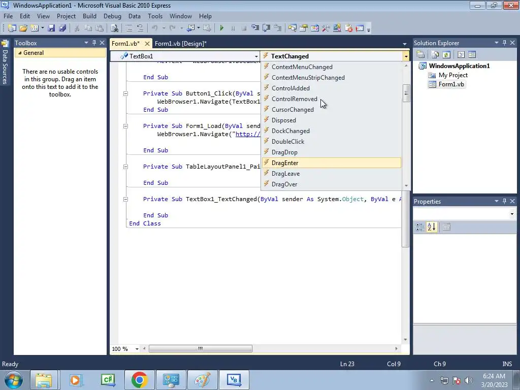This screenshot has height=390, width=520.
Task: Open the Properties Window toolbar icon
Action: coord(304,28)
